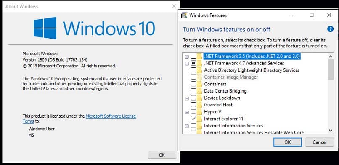339x165 pixels.
Task: Expand the Device Lockdown tree node
Action: (x=187, y=98)
